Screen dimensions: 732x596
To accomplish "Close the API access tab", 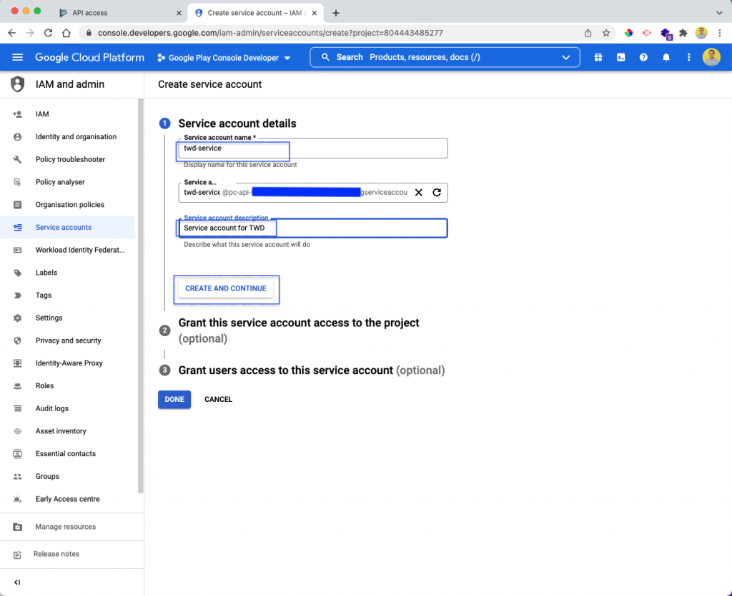I will 179,13.
